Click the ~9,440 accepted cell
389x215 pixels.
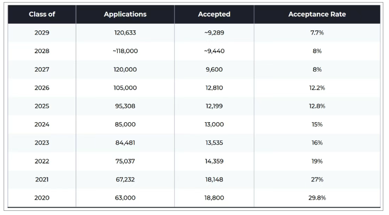coord(214,51)
